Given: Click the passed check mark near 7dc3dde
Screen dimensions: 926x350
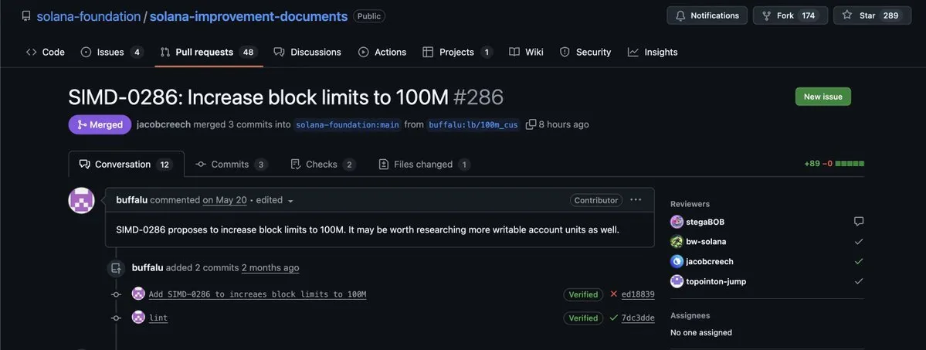Looking at the screenshot, I should tap(613, 318).
